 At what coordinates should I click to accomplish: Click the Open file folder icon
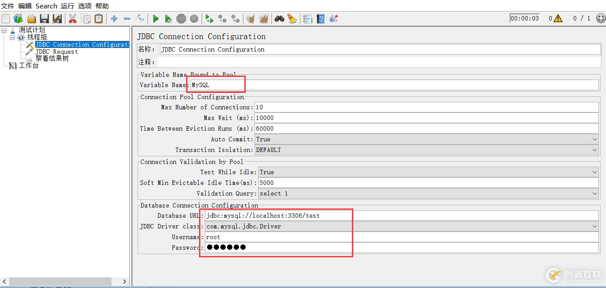(32, 19)
